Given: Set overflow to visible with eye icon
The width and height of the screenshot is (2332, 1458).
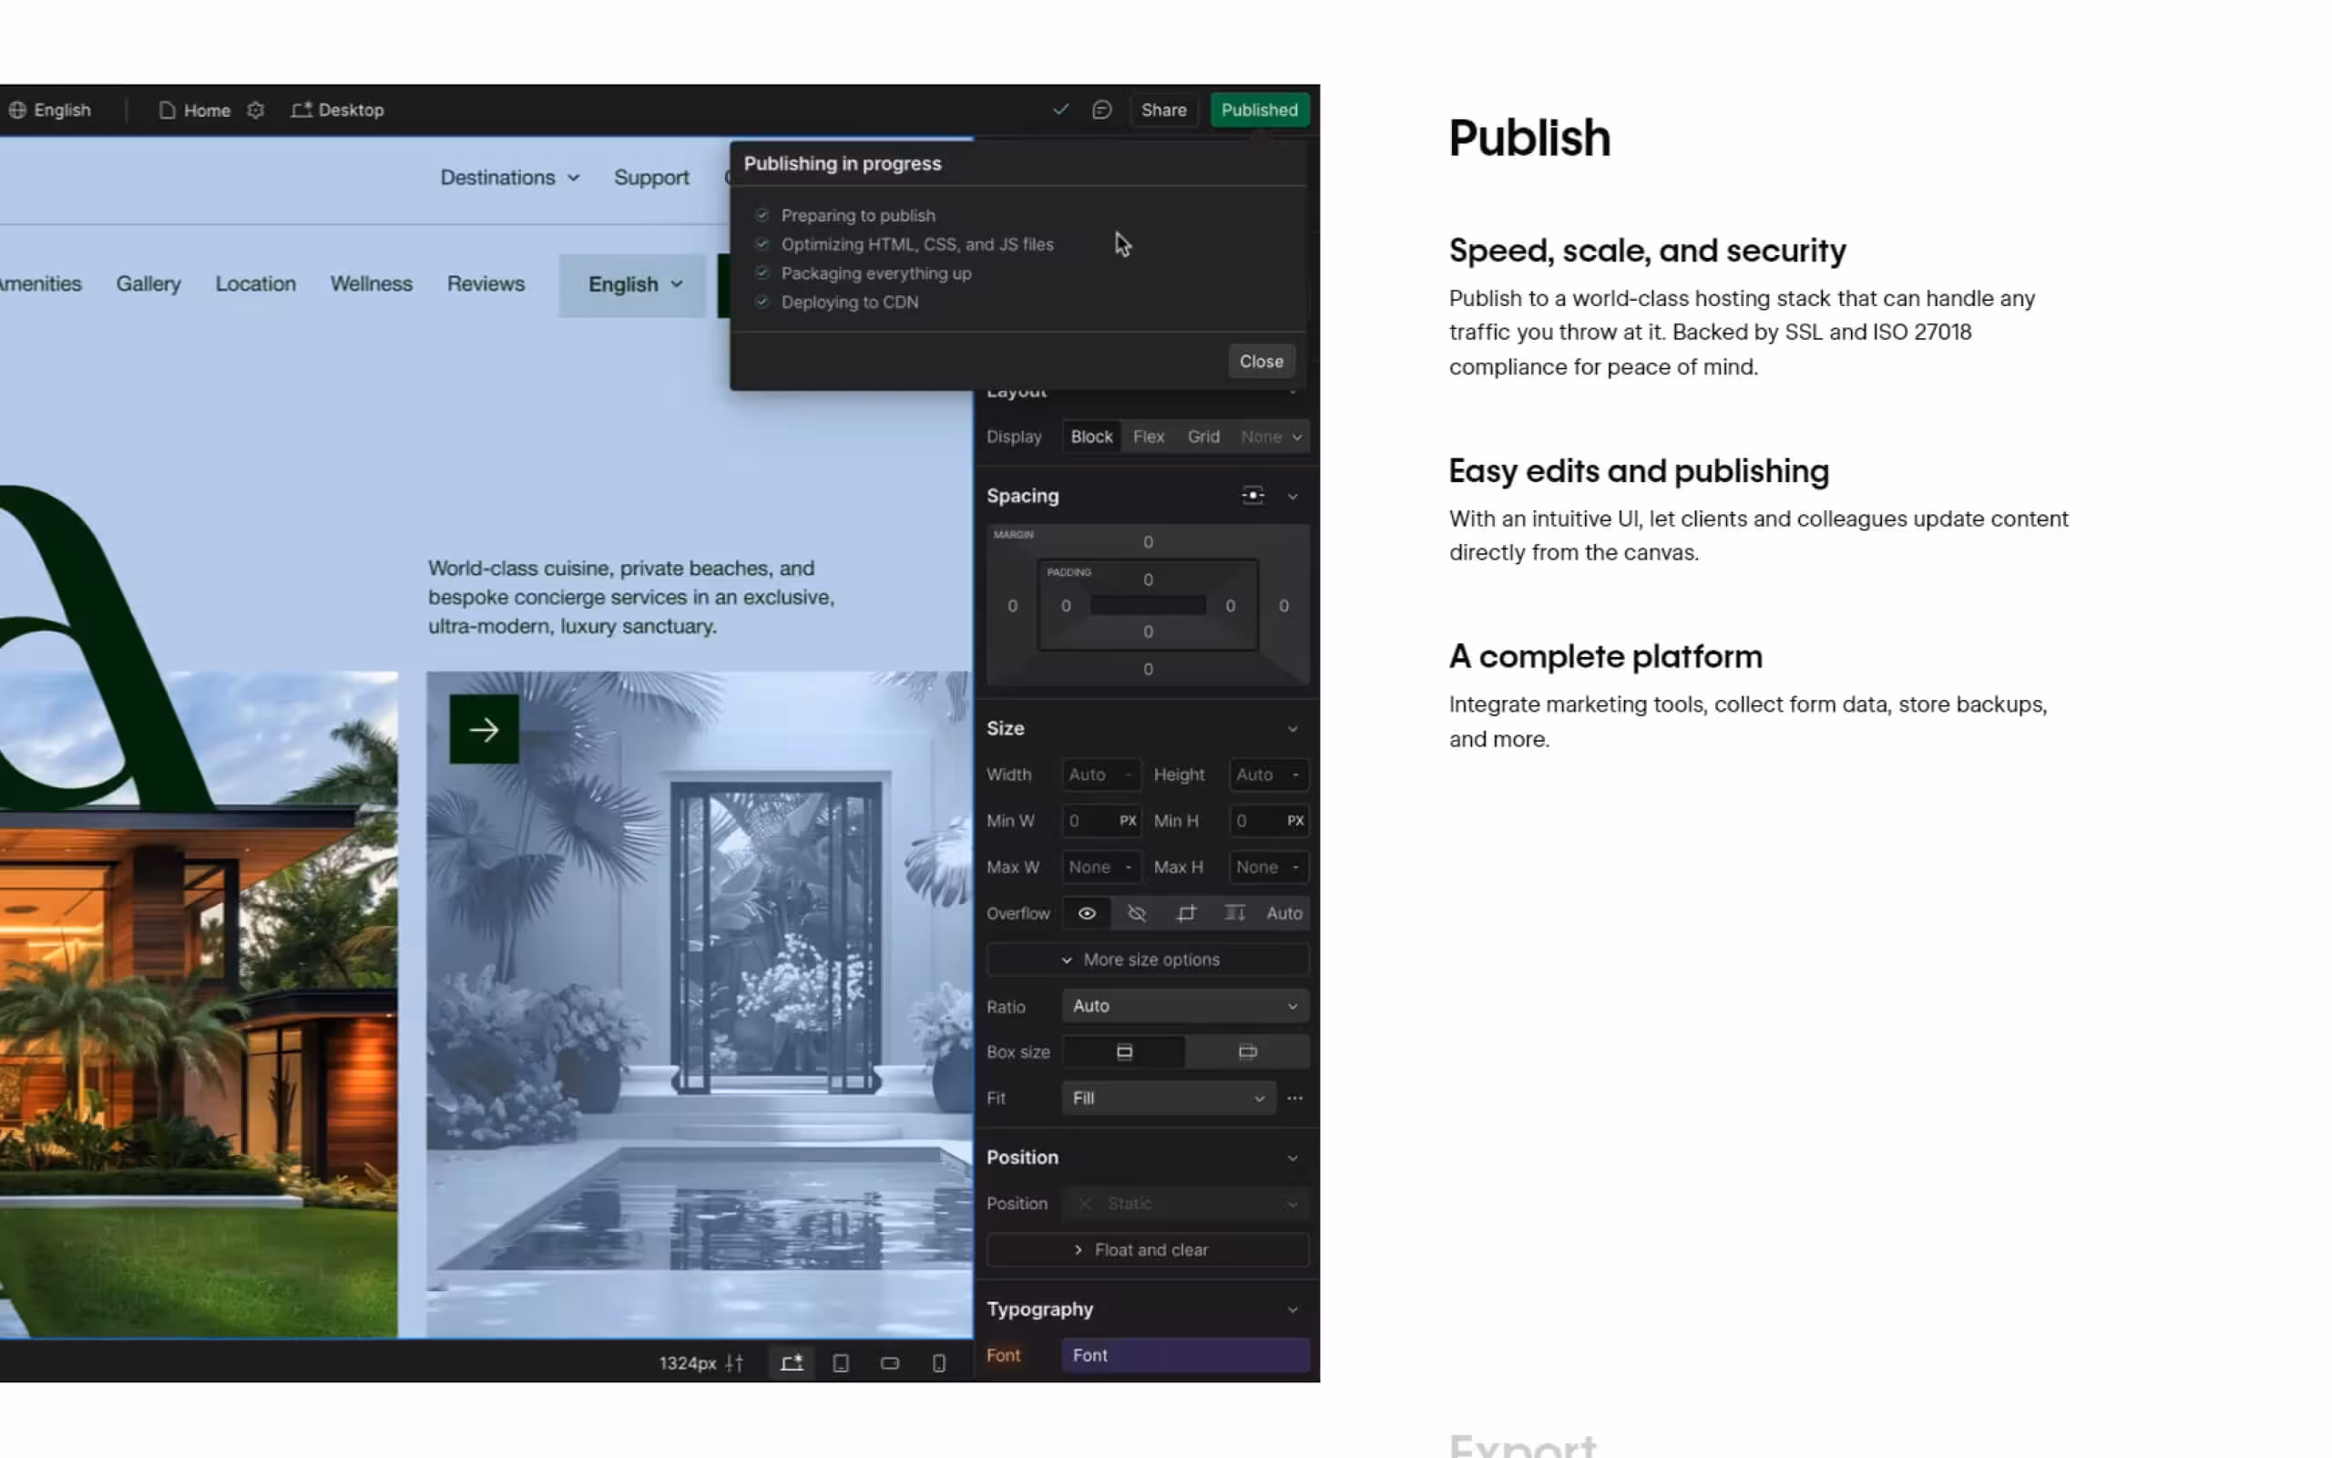Looking at the screenshot, I should 1086,913.
